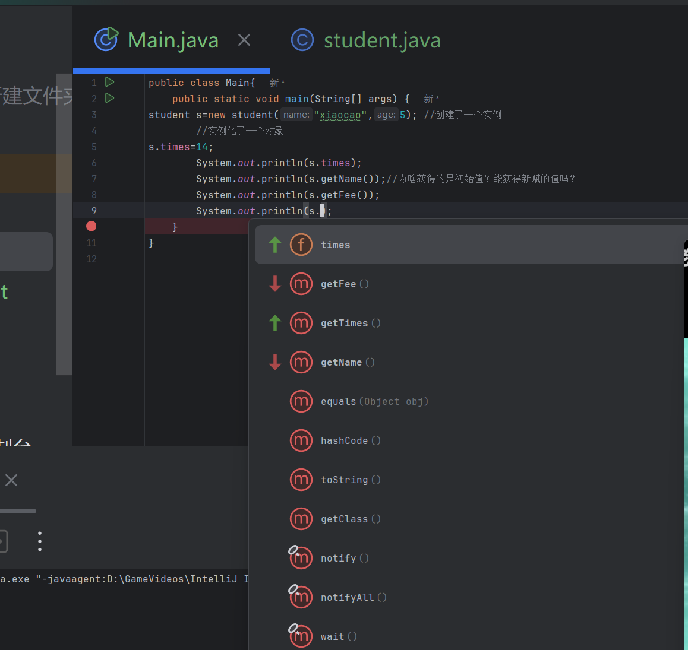
Task: Click the left sidebar vertical scrollbar
Action: point(64,224)
